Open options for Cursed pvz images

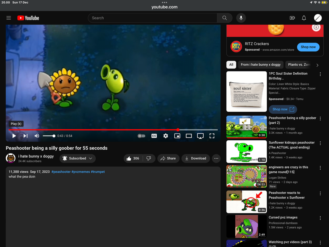click(x=320, y=218)
